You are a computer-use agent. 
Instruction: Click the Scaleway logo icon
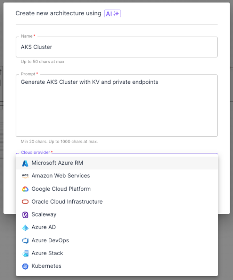click(25, 215)
